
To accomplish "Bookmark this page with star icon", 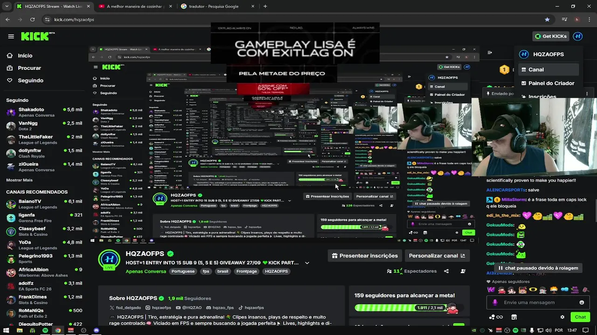I will [x=547, y=20].
